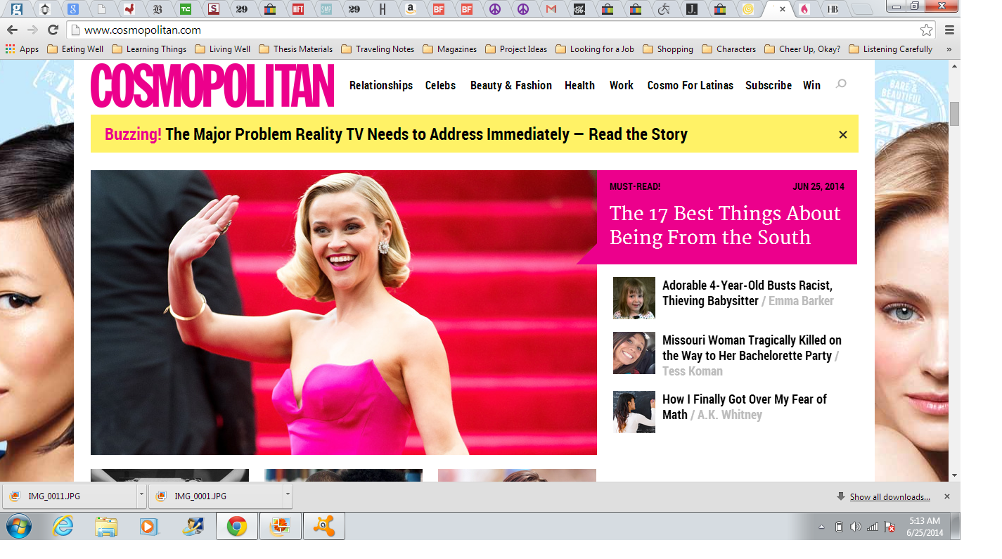Viewport: 1002px width, 559px height.
Task: Switch to the HB tab
Action: click(833, 9)
